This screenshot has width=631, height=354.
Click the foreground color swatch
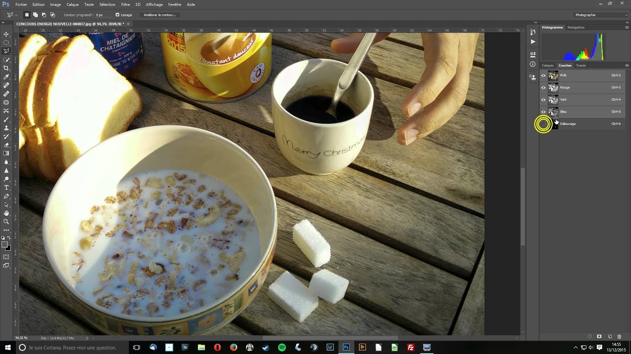pyautogui.click(x=4, y=245)
